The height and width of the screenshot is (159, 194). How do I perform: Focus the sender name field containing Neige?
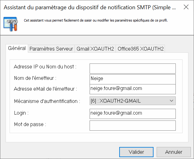coord(133,79)
